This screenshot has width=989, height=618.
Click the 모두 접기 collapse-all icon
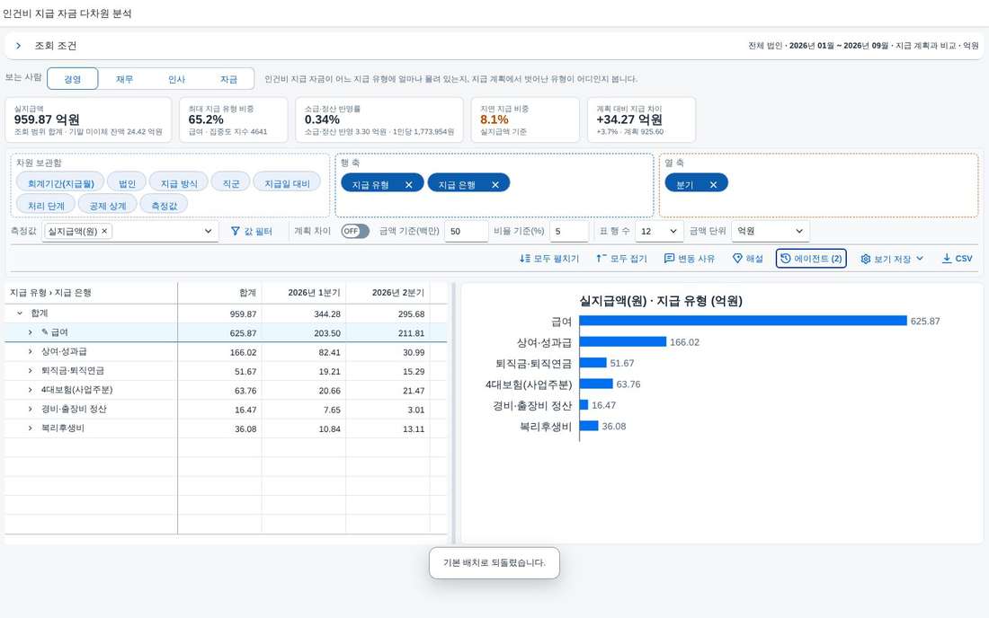[x=601, y=259]
